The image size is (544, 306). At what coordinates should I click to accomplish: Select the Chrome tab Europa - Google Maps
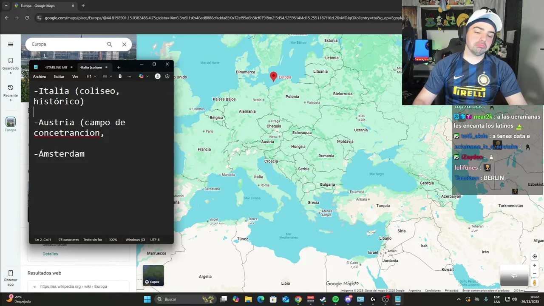(x=44, y=6)
